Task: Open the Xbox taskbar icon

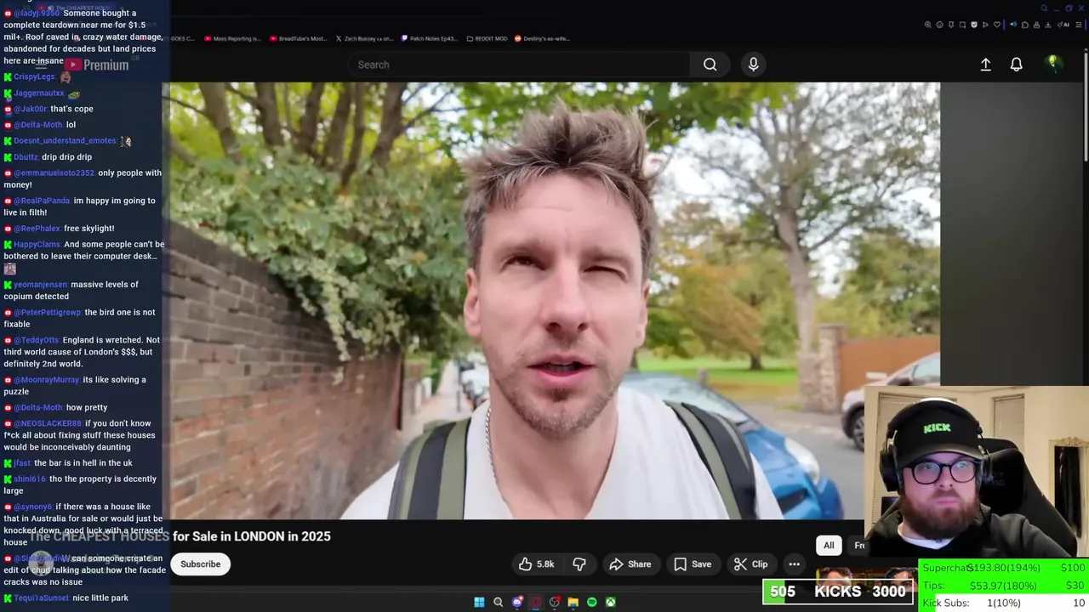Action: coord(611,602)
